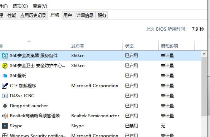Viewport: 210px width, 137px height.
Task: Click the Realtek Semiconductor publisher cell
Action: point(95,116)
